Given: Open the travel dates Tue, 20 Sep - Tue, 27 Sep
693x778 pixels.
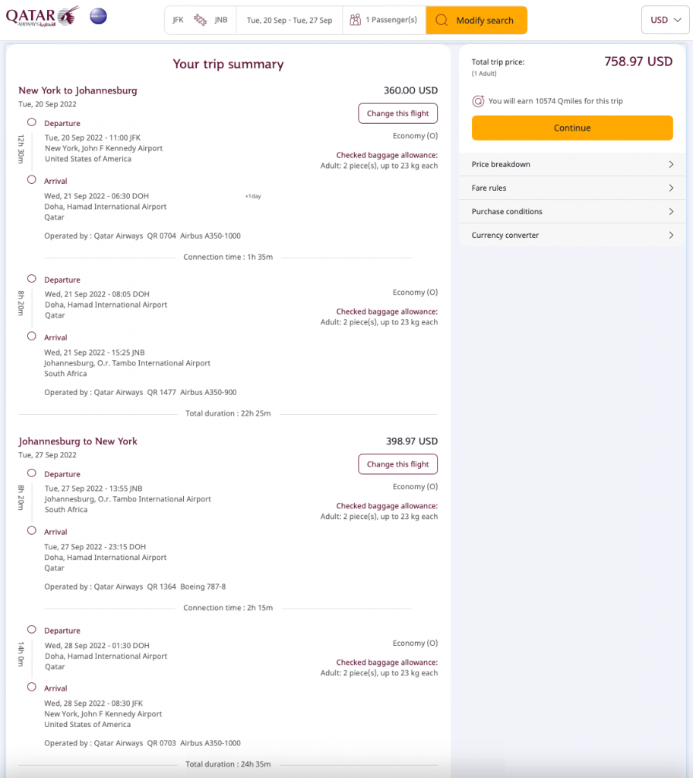Looking at the screenshot, I should coord(290,21).
